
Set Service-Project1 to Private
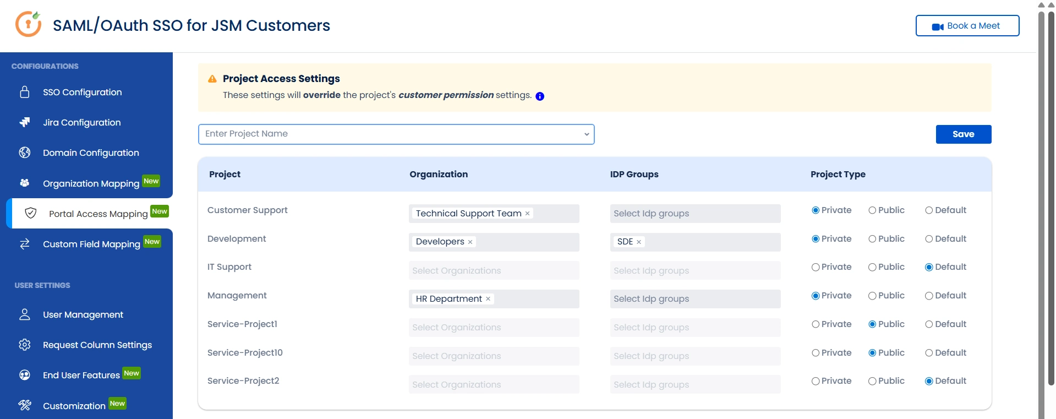pyautogui.click(x=816, y=324)
